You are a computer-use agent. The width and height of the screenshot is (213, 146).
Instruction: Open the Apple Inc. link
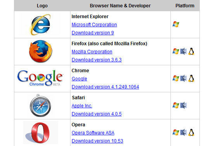point(82,106)
